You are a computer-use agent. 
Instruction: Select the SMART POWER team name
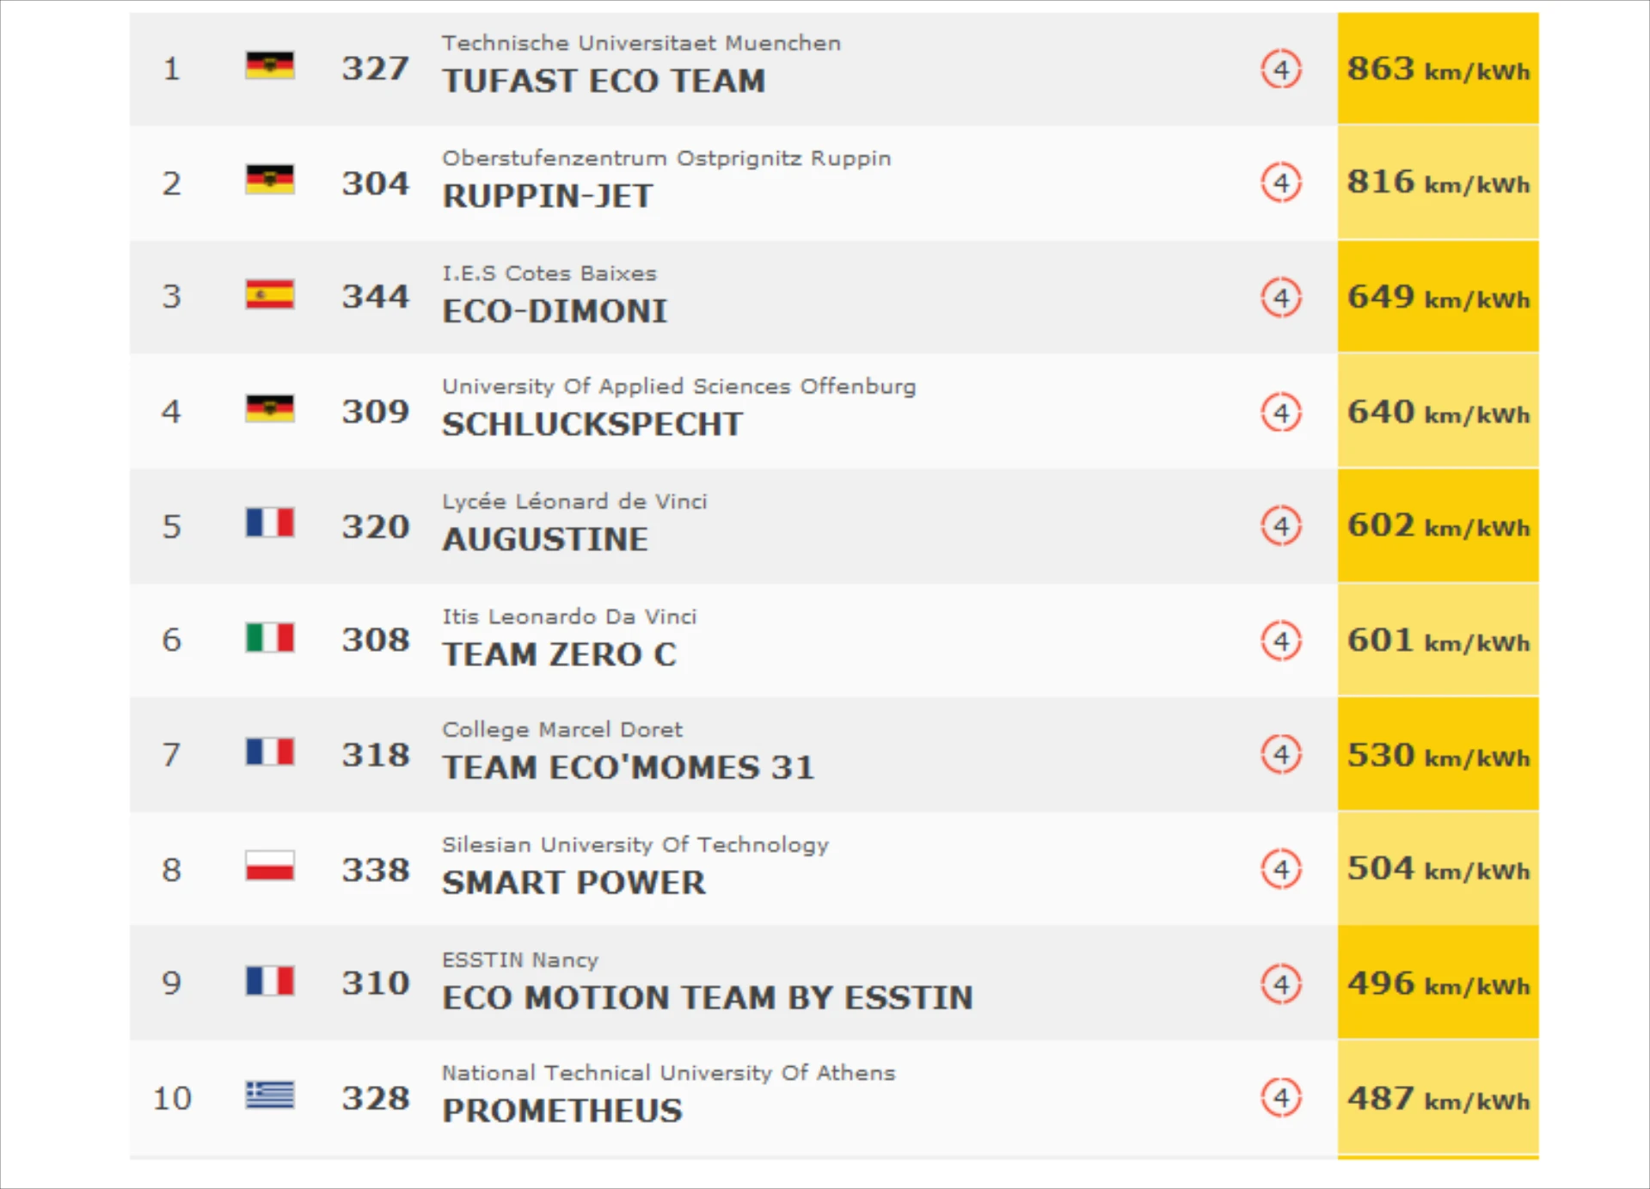574,883
